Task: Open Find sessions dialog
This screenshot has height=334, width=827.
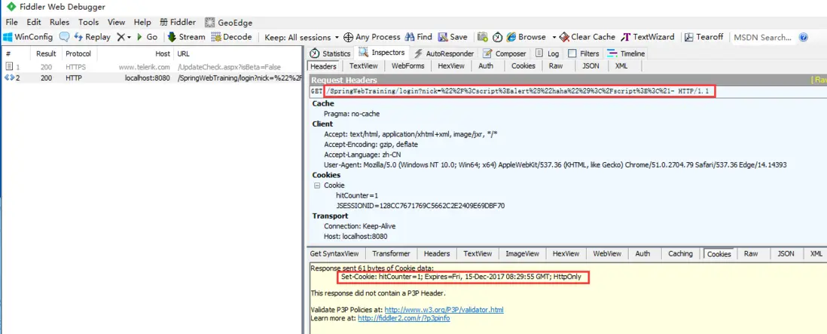Action: pyautogui.click(x=418, y=37)
